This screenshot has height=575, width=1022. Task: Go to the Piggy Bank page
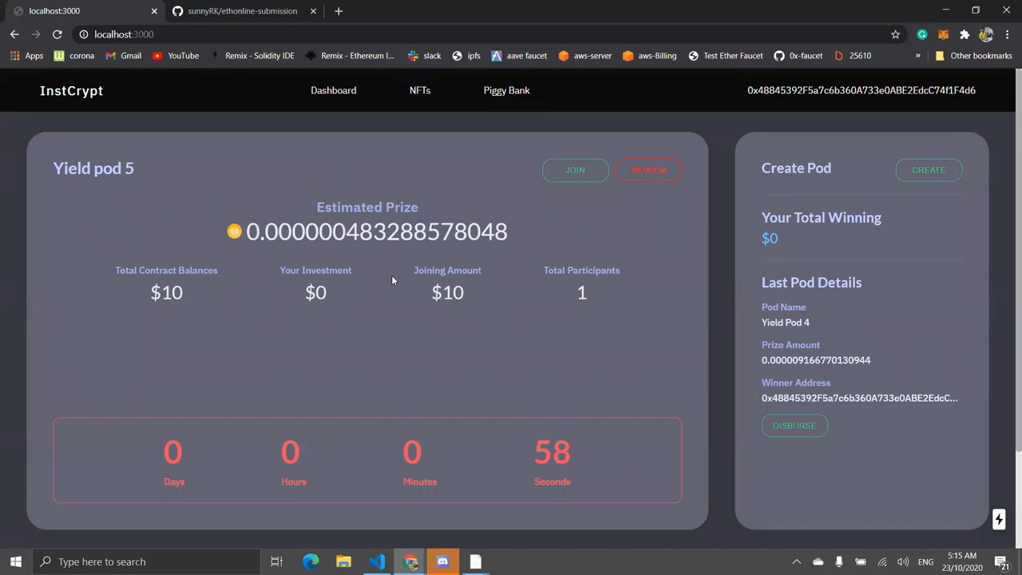pyautogui.click(x=506, y=90)
